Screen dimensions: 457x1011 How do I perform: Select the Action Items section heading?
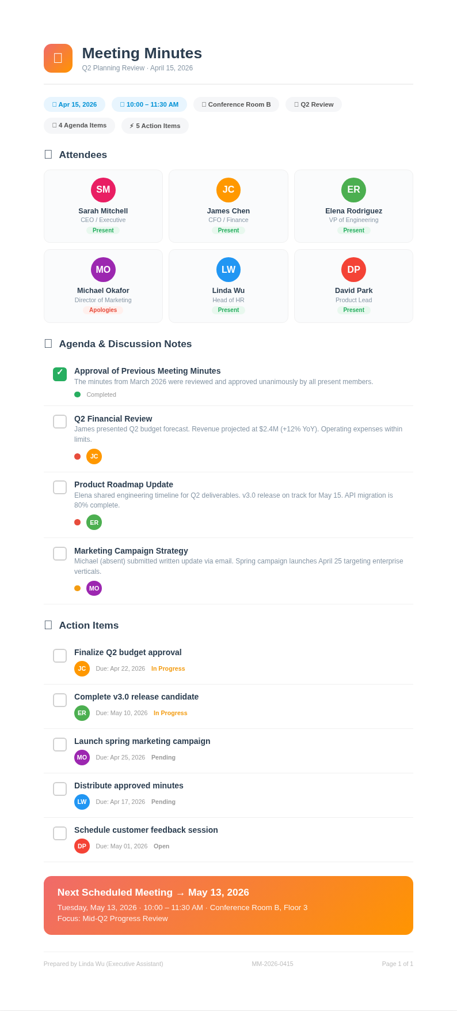point(88,625)
